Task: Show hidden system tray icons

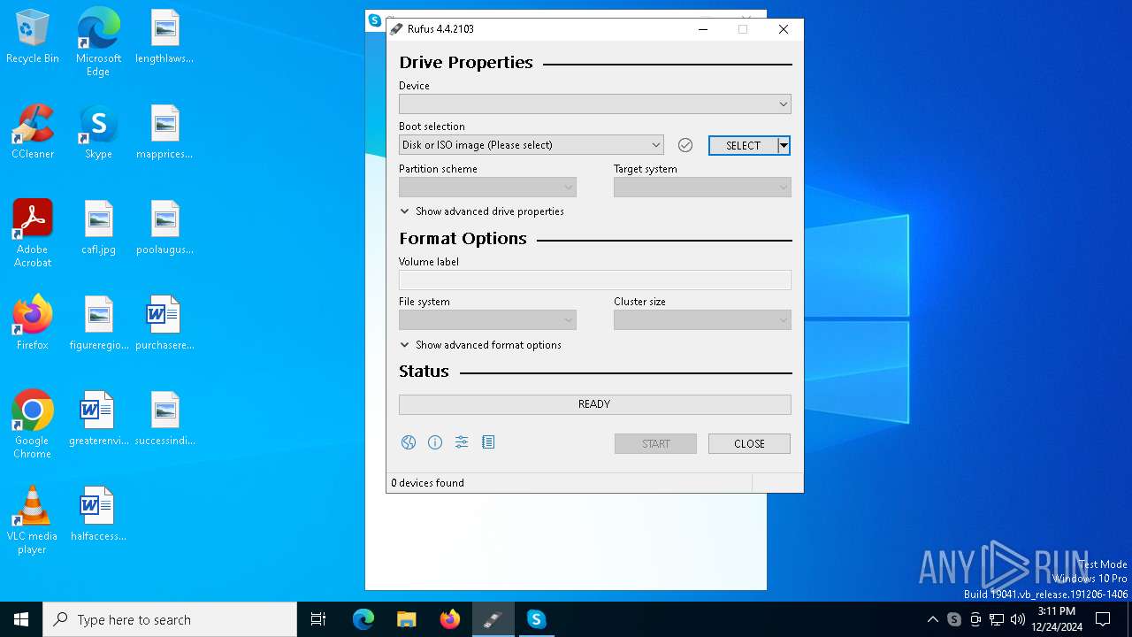Action: pyautogui.click(x=932, y=619)
